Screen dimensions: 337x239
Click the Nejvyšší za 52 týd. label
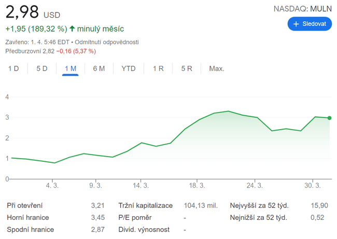coord(259,206)
